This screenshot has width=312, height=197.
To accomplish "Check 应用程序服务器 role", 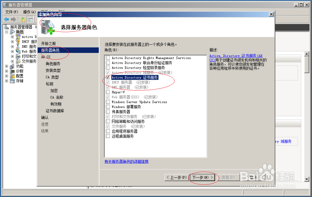I will click(108, 131).
